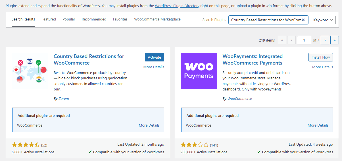Screen dimensions: 342x161
Task: Click the first page arrow button
Action: coord(282,40)
